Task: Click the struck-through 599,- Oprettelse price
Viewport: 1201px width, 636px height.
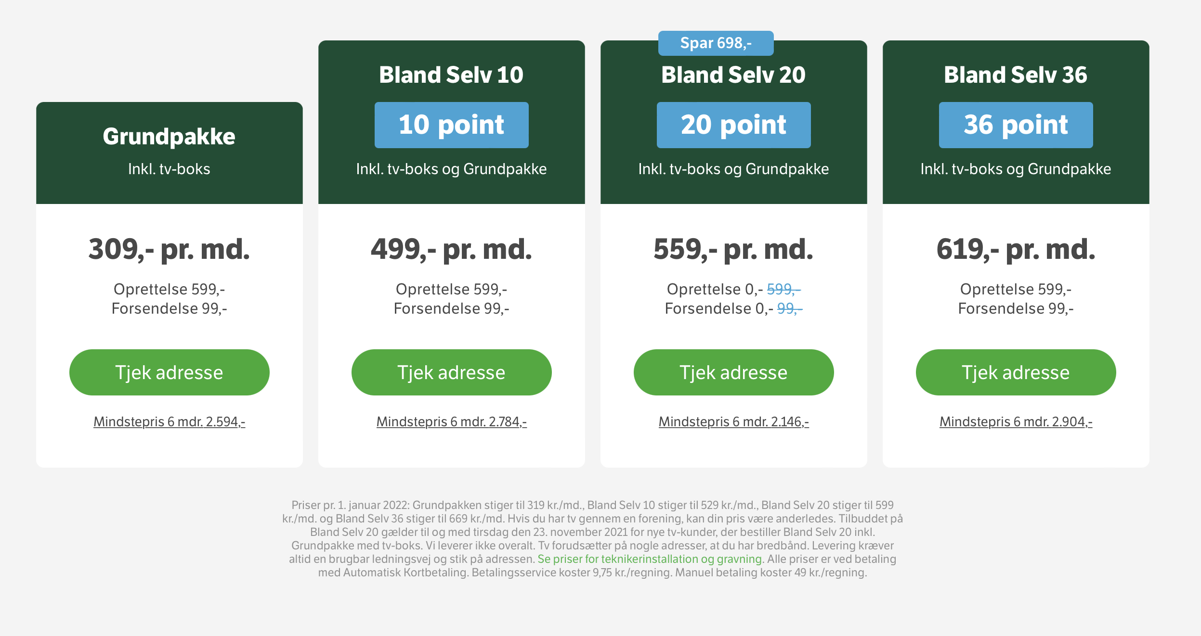Action: (783, 289)
